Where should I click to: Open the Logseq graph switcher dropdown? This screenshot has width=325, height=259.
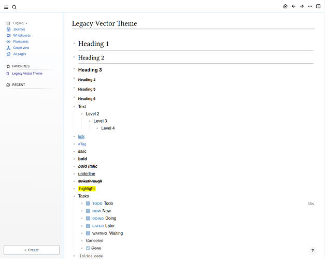click(x=20, y=23)
